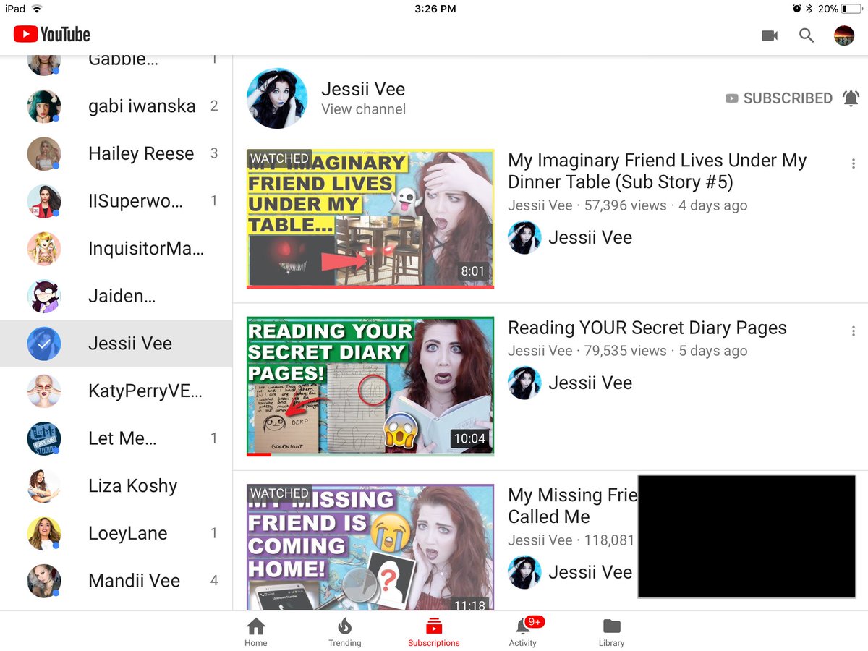Viewport: 868px width, 651px height.
Task: Tap the black miniplayer video window
Action: coord(746,537)
